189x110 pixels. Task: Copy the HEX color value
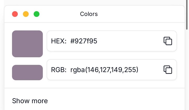168,41
